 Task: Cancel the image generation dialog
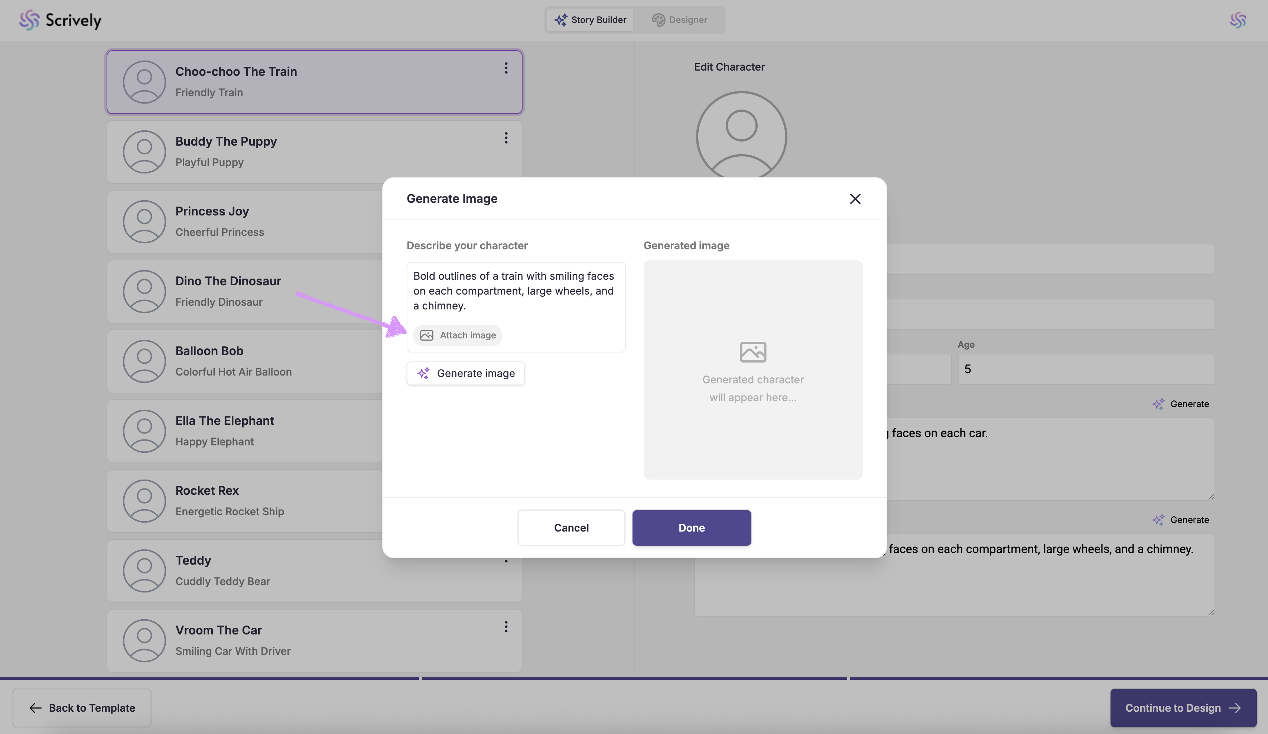[571, 528]
